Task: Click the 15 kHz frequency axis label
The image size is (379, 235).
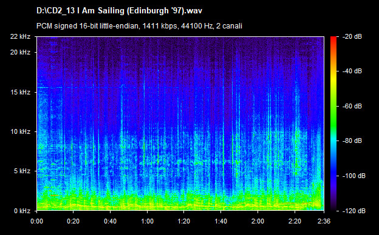Action: [20, 92]
